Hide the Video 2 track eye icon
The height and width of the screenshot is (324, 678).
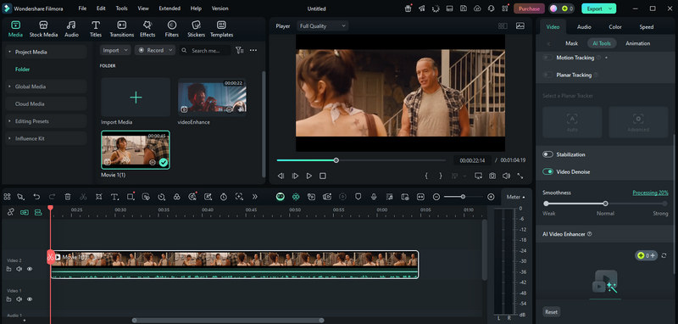click(30, 269)
